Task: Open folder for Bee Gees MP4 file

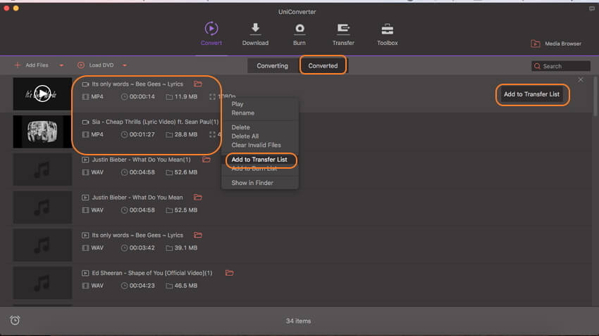Action: (x=198, y=84)
